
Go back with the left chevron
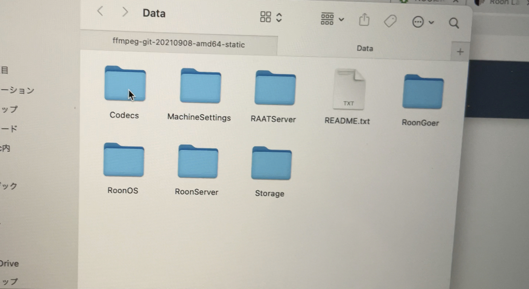point(100,11)
